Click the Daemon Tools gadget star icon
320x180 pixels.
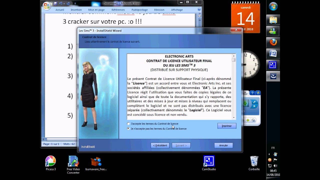pyautogui.click(x=258, y=93)
